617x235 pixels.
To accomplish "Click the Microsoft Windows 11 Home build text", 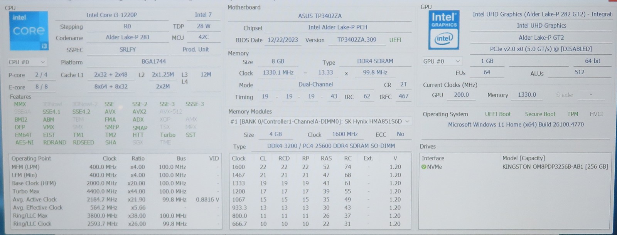I will (x=516, y=124).
